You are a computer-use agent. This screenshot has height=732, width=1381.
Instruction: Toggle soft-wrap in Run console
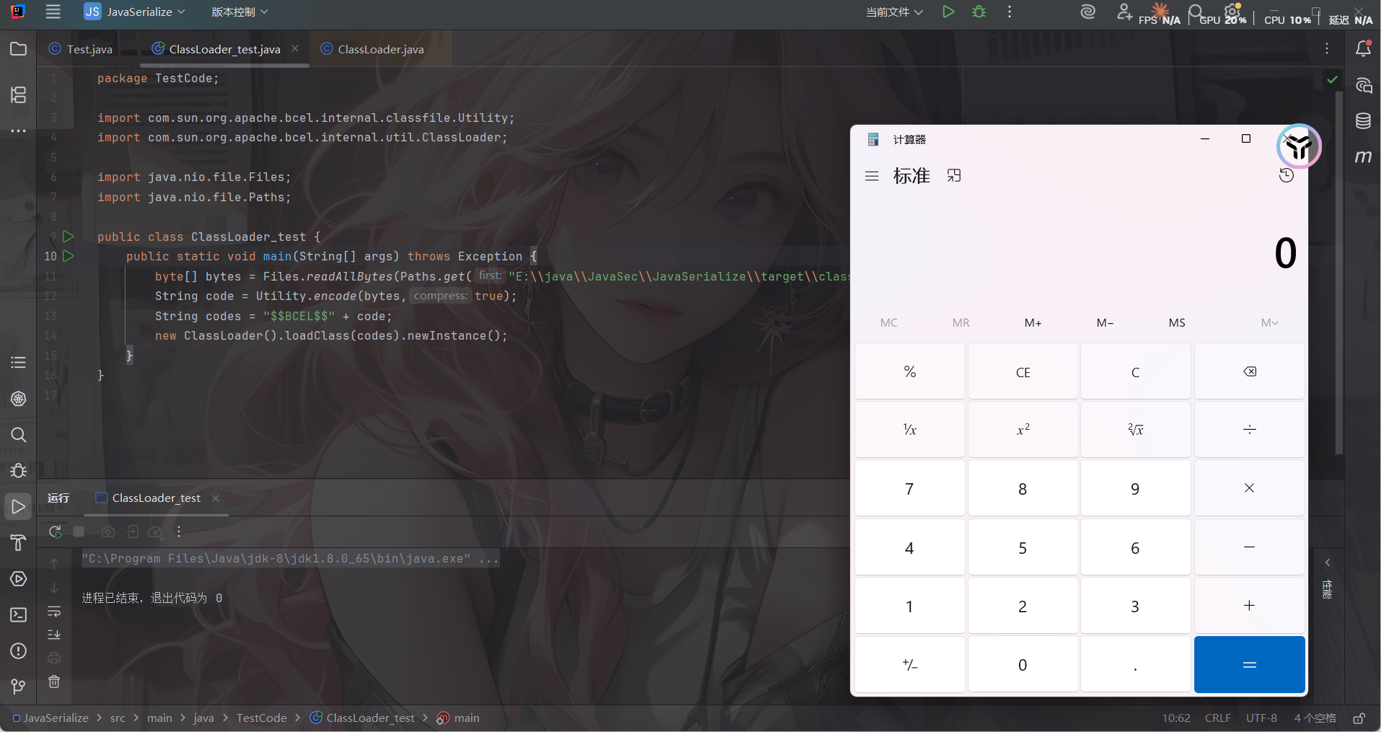pyautogui.click(x=54, y=612)
